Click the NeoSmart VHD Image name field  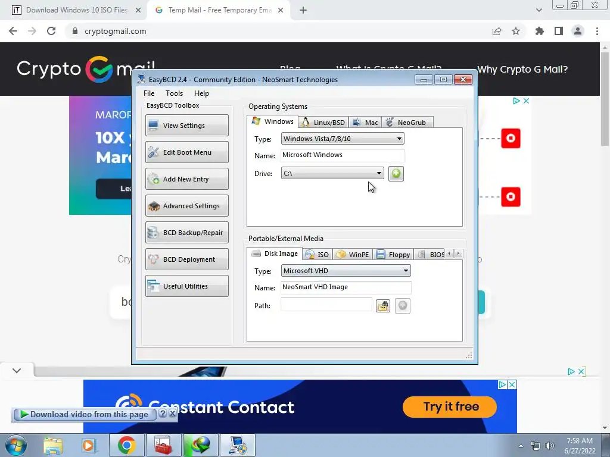coord(346,287)
